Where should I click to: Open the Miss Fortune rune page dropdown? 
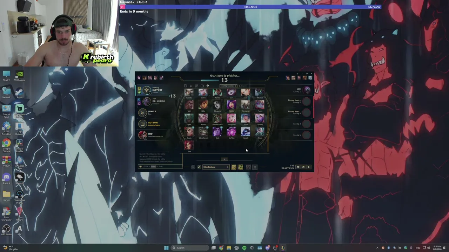click(x=216, y=167)
